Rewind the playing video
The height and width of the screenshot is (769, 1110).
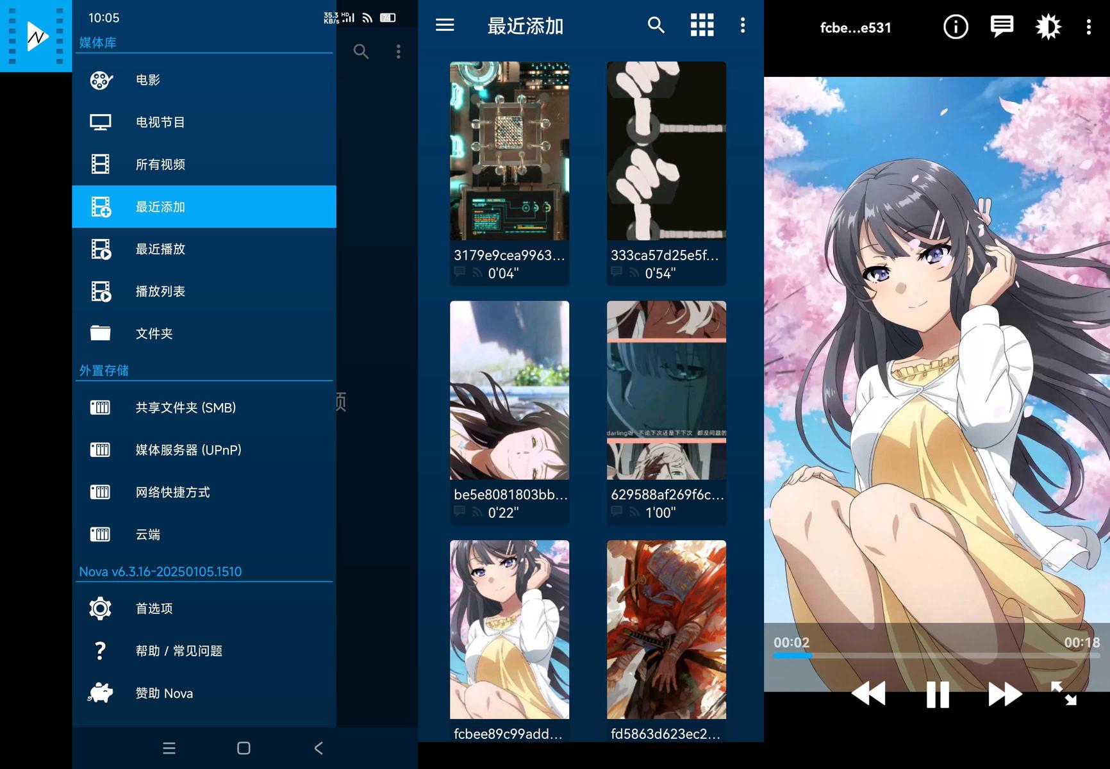pos(868,694)
